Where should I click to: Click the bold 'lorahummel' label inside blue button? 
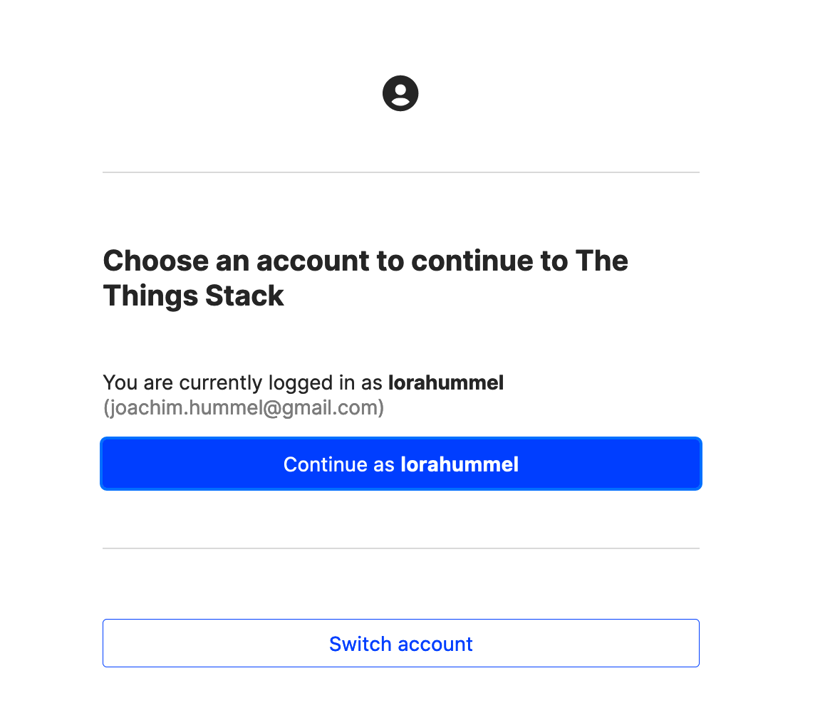tap(460, 464)
